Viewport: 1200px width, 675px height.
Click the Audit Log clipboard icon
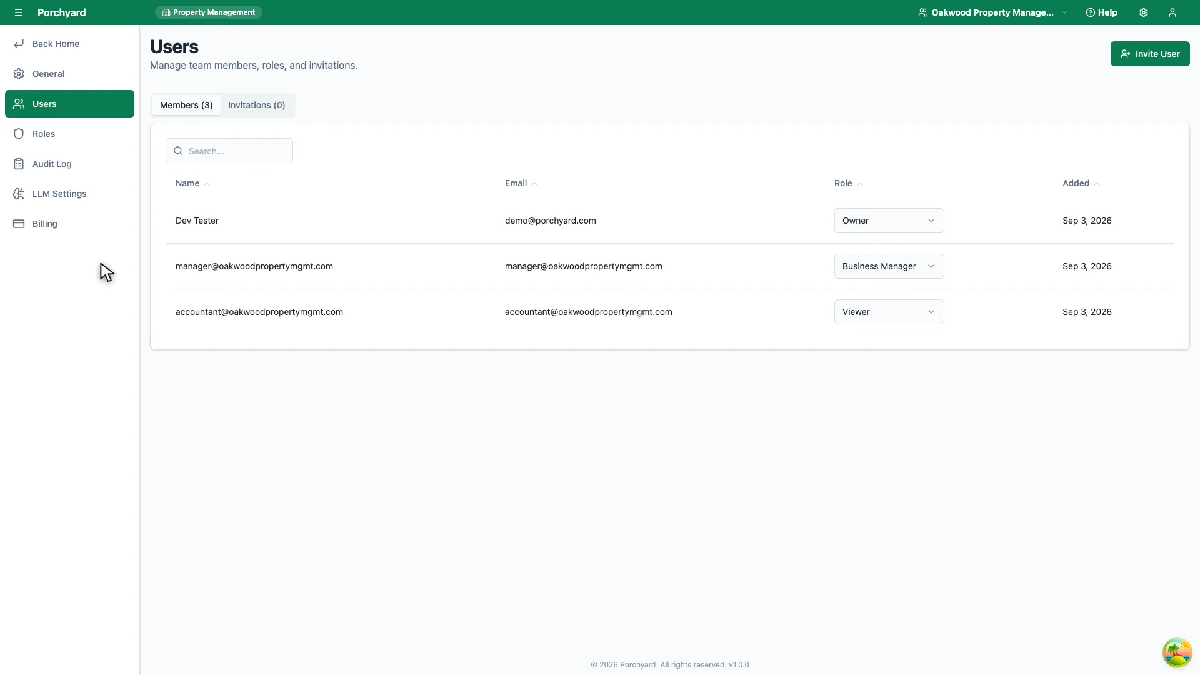(x=19, y=164)
